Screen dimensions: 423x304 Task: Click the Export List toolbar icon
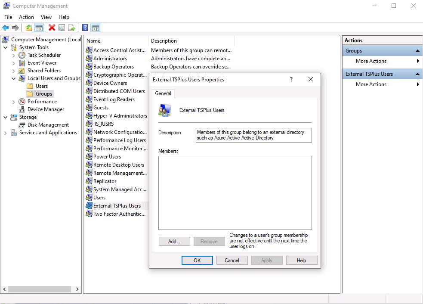coord(72,28)
